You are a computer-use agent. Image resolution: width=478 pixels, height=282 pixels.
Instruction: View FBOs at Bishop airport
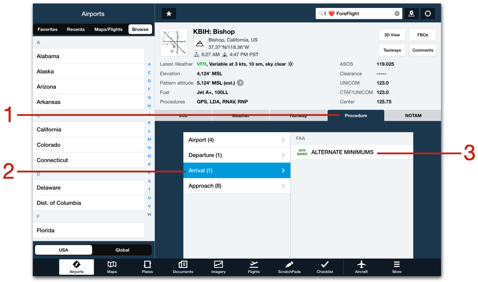423,35
